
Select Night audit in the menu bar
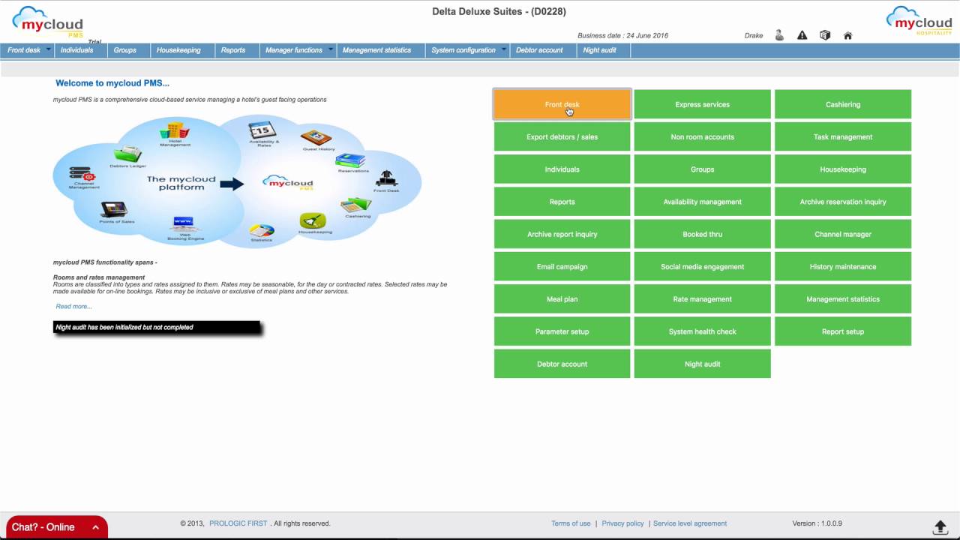tap(600, 50)
